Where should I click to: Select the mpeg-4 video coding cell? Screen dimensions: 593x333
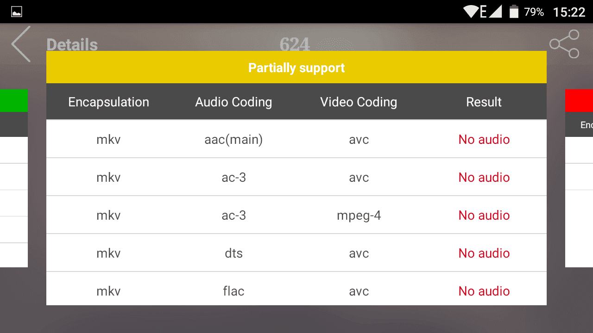coord(359,216)
